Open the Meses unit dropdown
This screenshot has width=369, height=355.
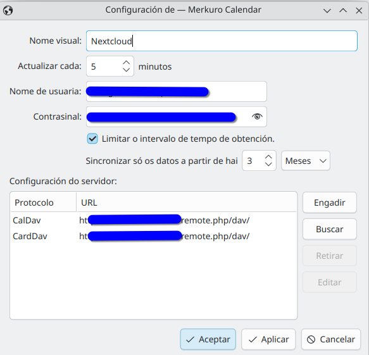coord(306,161)
